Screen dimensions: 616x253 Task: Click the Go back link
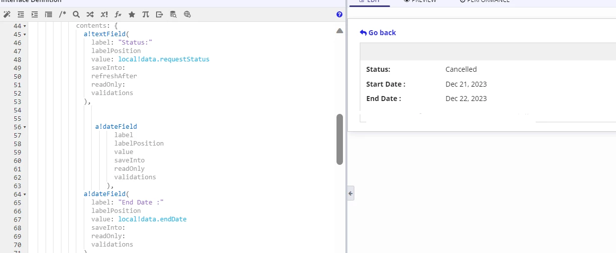tap(378, 33)
